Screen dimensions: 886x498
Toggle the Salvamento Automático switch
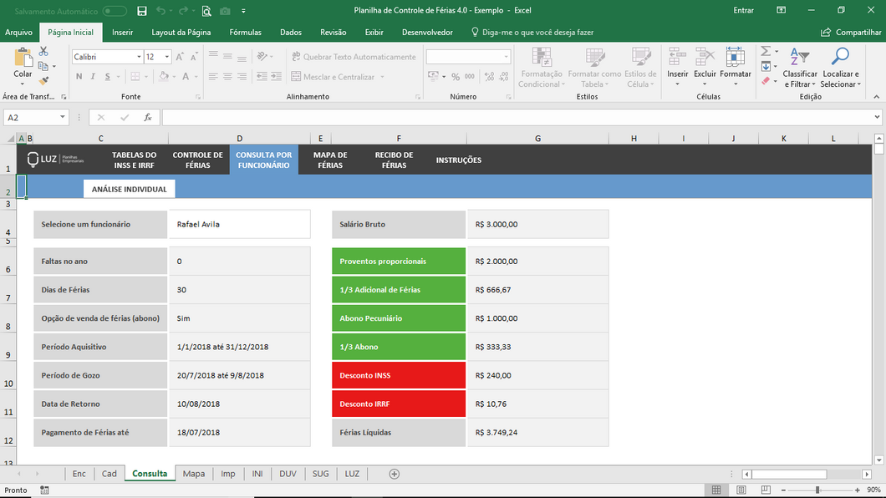pyautogui.click(x=115, y=11)
